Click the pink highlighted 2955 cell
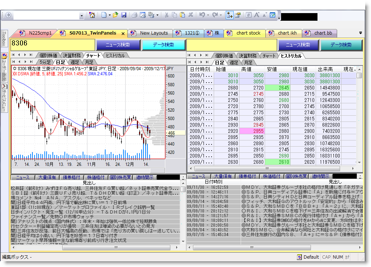Viewport: 371px width, 267px height. (x=252, y=131)
